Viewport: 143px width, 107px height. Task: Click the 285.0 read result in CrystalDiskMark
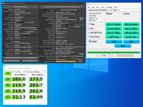pos(20,79)
